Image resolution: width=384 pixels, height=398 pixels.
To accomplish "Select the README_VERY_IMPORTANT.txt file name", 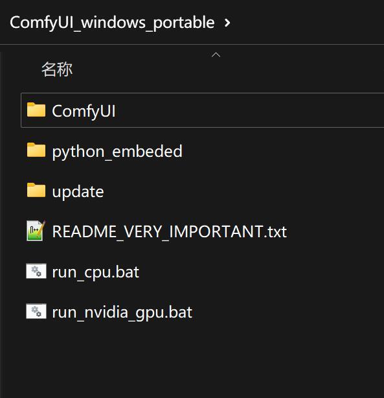I will pyautogui.click(x=170, y=231).
